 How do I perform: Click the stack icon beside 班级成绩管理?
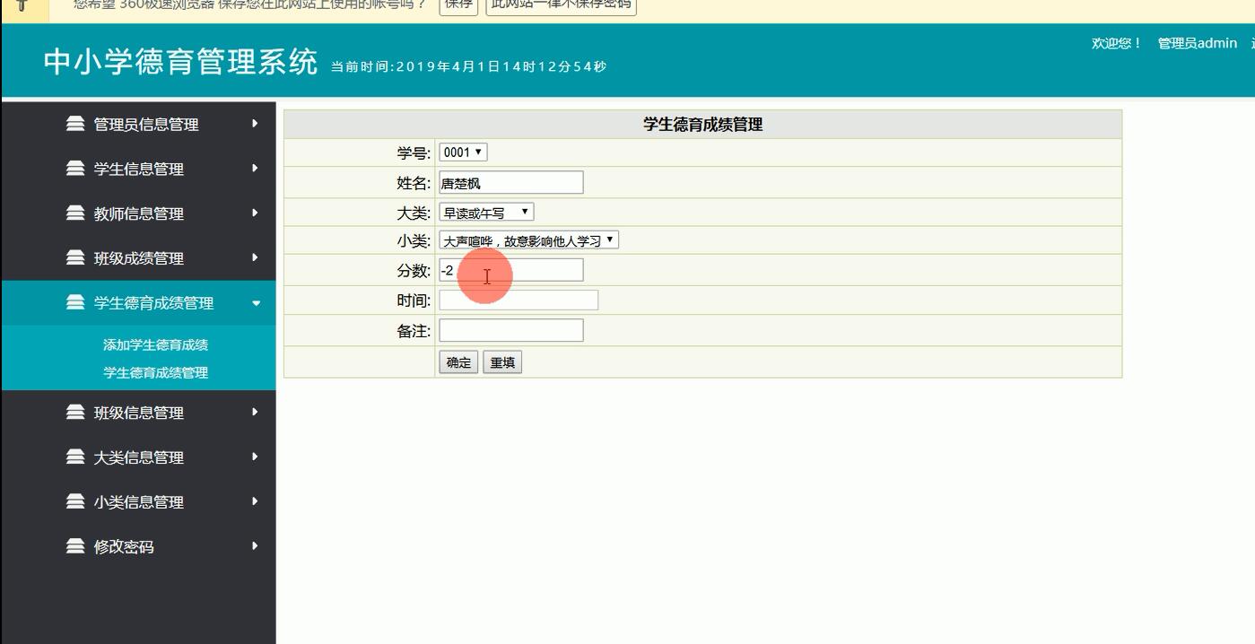coord(75,258)
